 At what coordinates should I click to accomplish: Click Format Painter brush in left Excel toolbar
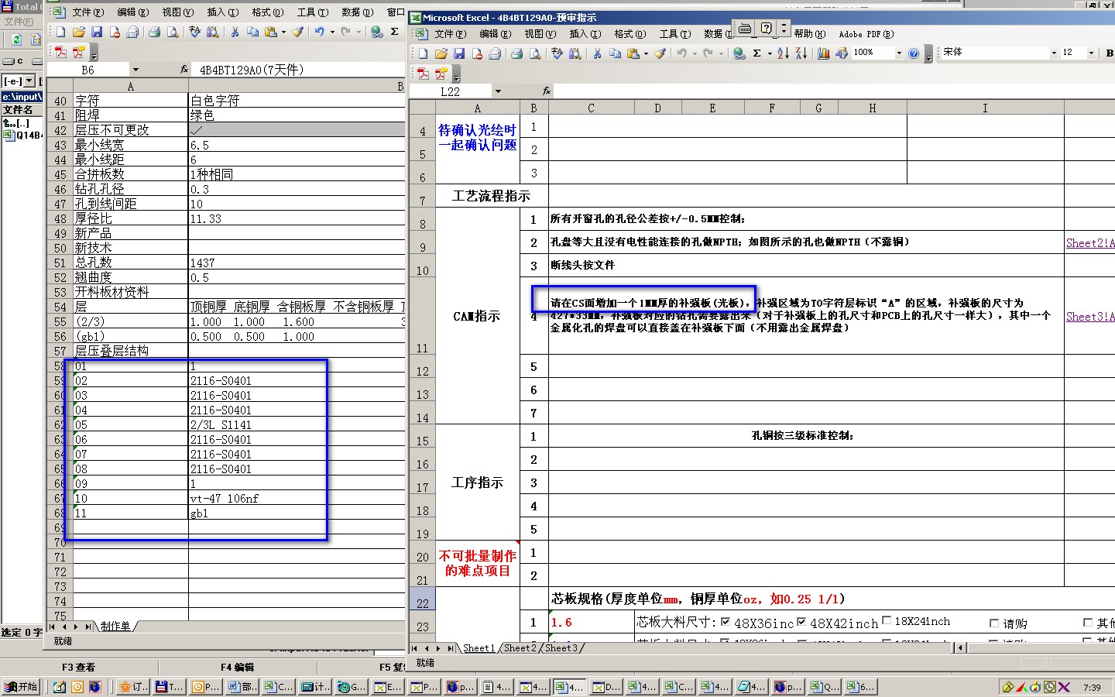click(x=297, y=32)
